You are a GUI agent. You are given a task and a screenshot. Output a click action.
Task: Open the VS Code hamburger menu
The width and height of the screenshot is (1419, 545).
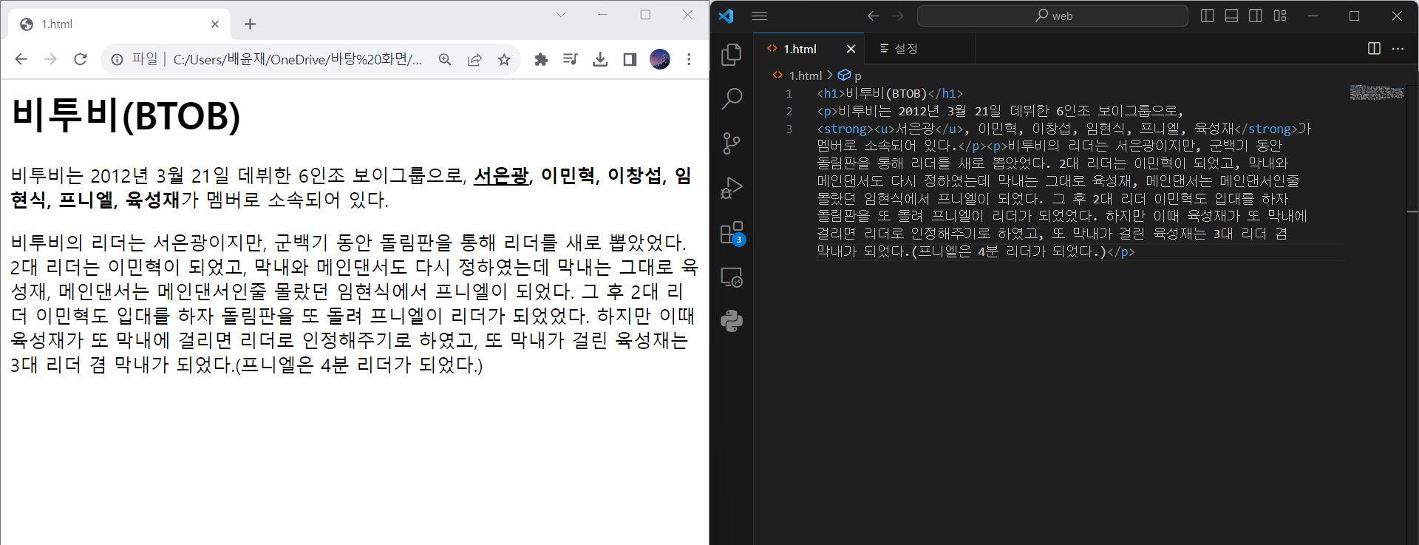tap(760, 16)
